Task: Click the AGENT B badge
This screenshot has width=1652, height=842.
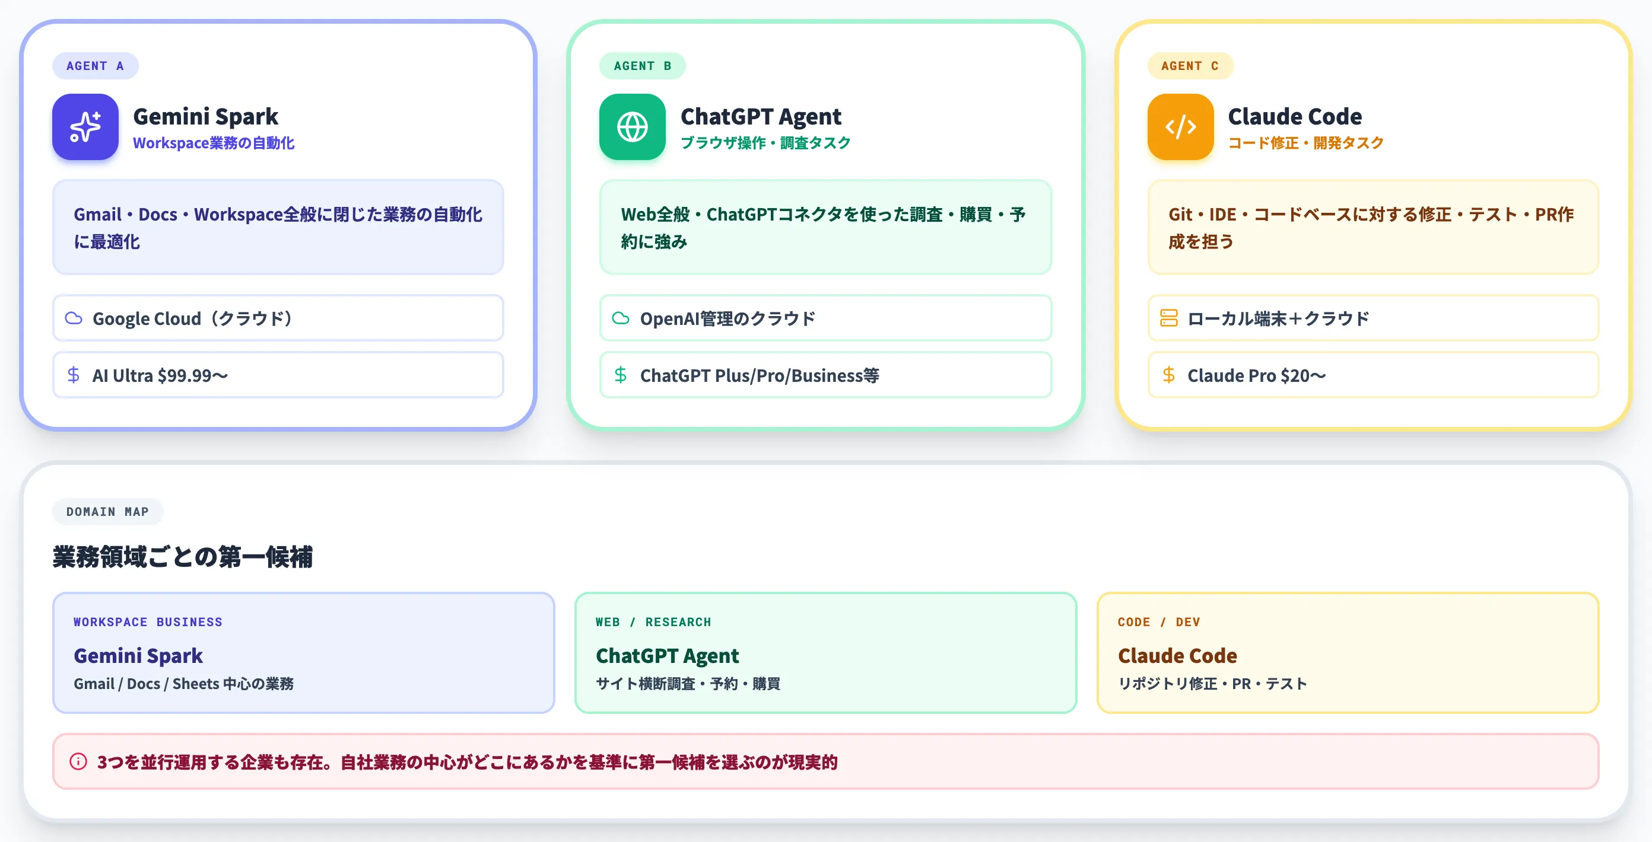Action: pos(642,66)
